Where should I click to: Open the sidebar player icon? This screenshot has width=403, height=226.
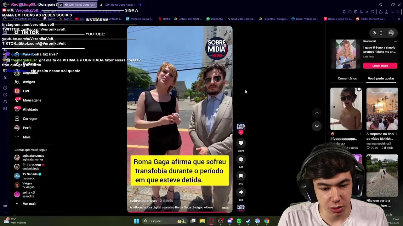5,88
